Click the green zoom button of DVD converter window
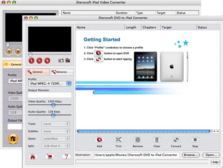The image size is (223, 168). coord(36,18)
